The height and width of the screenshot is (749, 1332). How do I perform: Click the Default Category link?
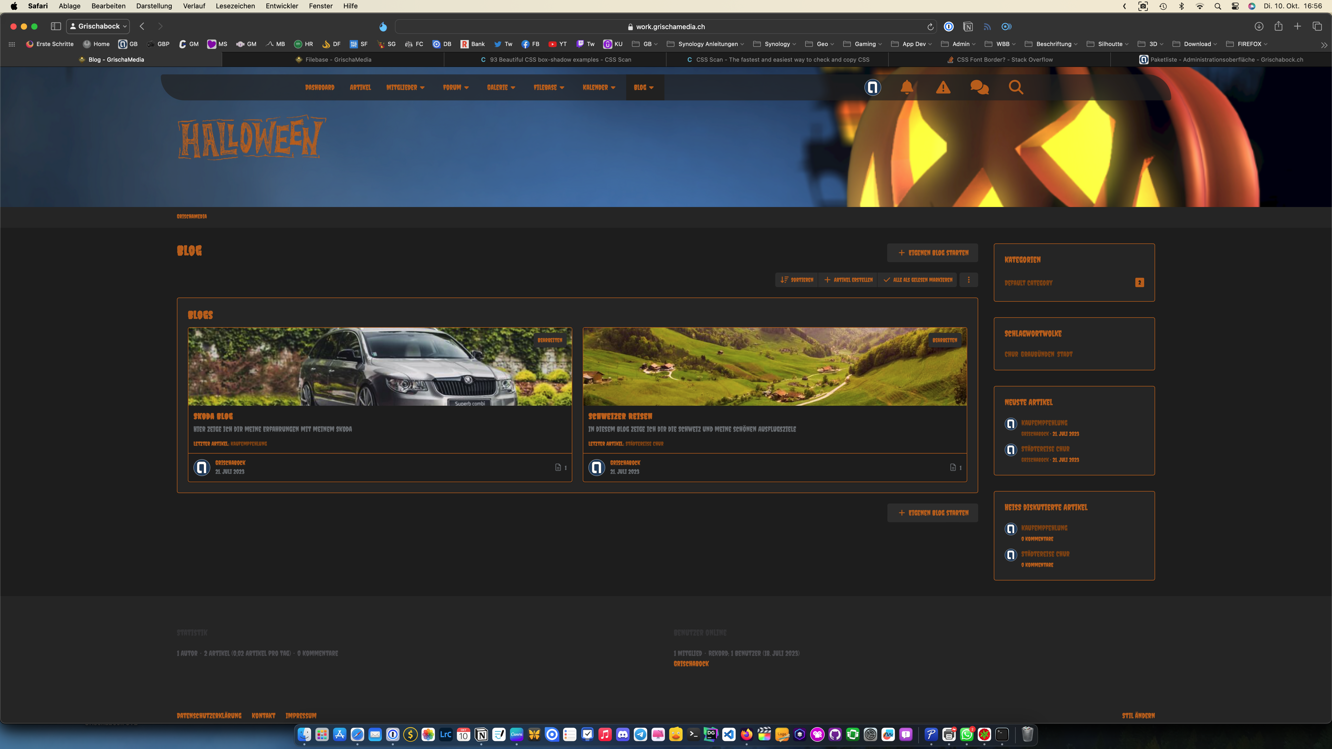point(1028,283)
